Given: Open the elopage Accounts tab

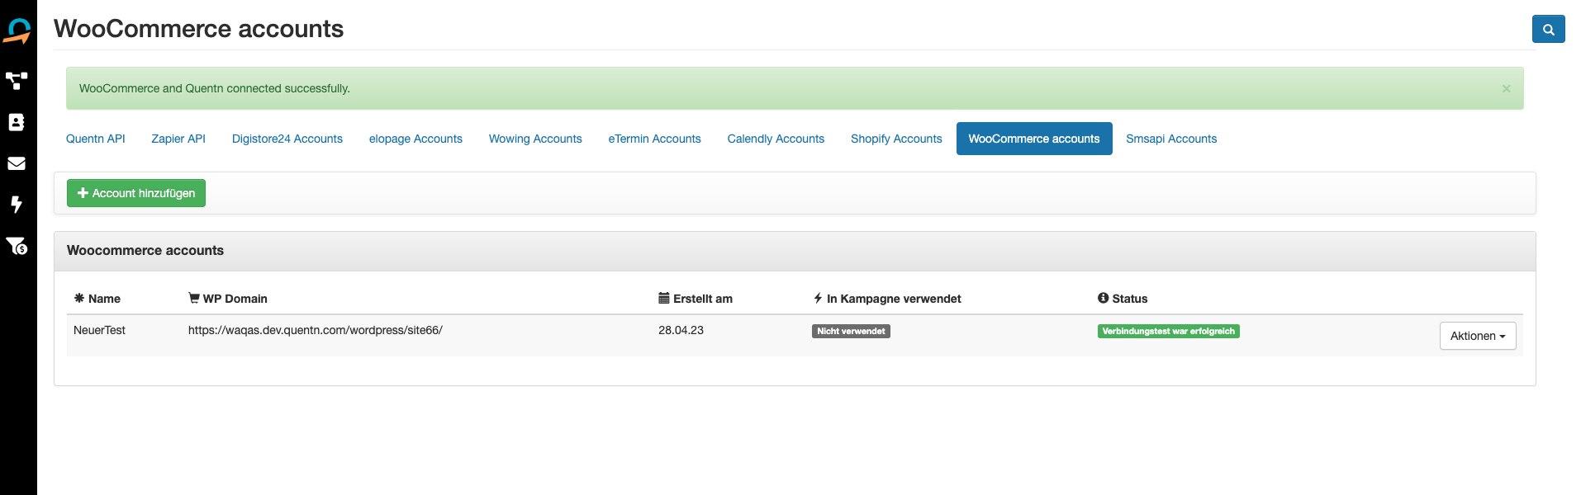Looking at the screenshot, I should [415, 139].
